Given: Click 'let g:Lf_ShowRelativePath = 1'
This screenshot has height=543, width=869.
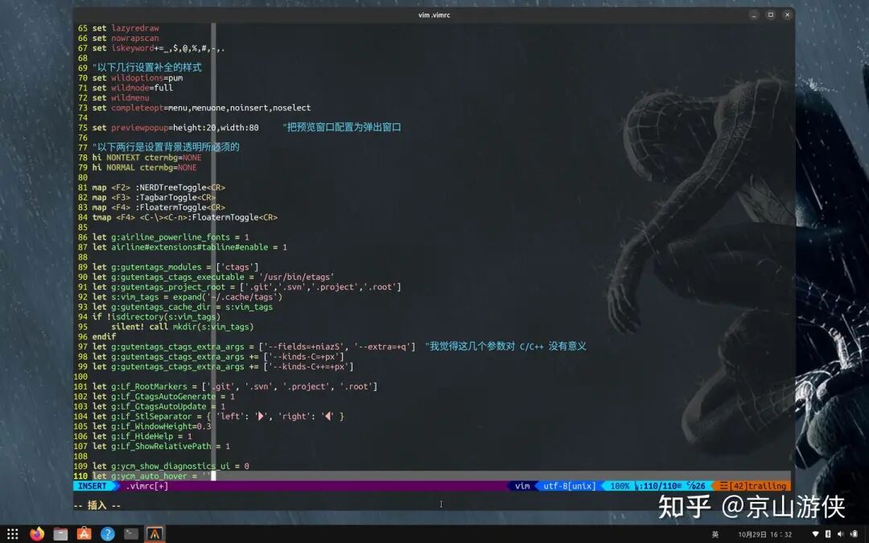Looking at the screenshot, I should (161, 447).
